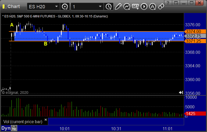Click the 3371.25 orange price label
The image size is (207, 132).
[x=195, y=41]
